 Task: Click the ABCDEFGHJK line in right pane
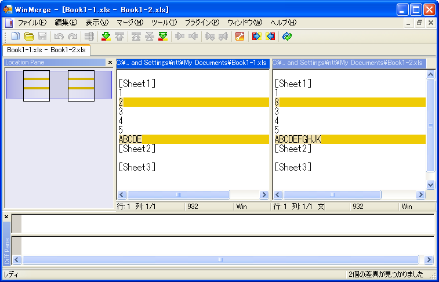(350, 139)
